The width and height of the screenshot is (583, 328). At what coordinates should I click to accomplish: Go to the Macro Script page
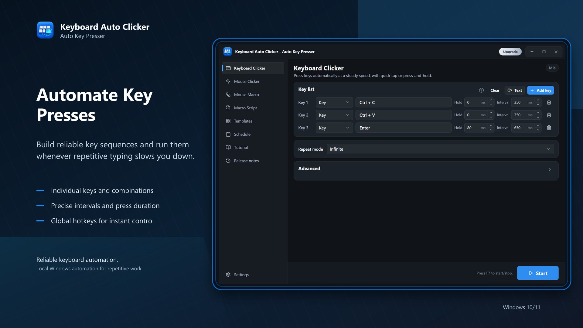253,108
